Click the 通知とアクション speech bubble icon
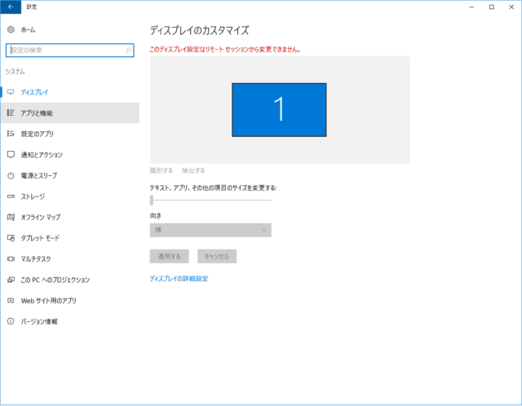 pyautogui.click(x=11, y=155)
